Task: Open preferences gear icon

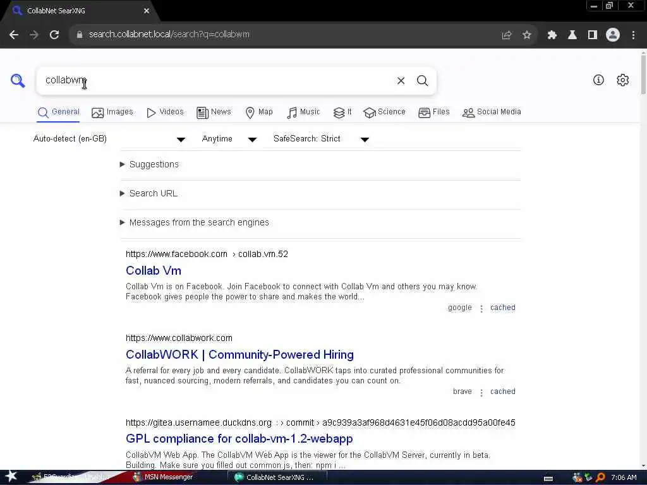Action: pyautogui.click(x=622, y=80)
